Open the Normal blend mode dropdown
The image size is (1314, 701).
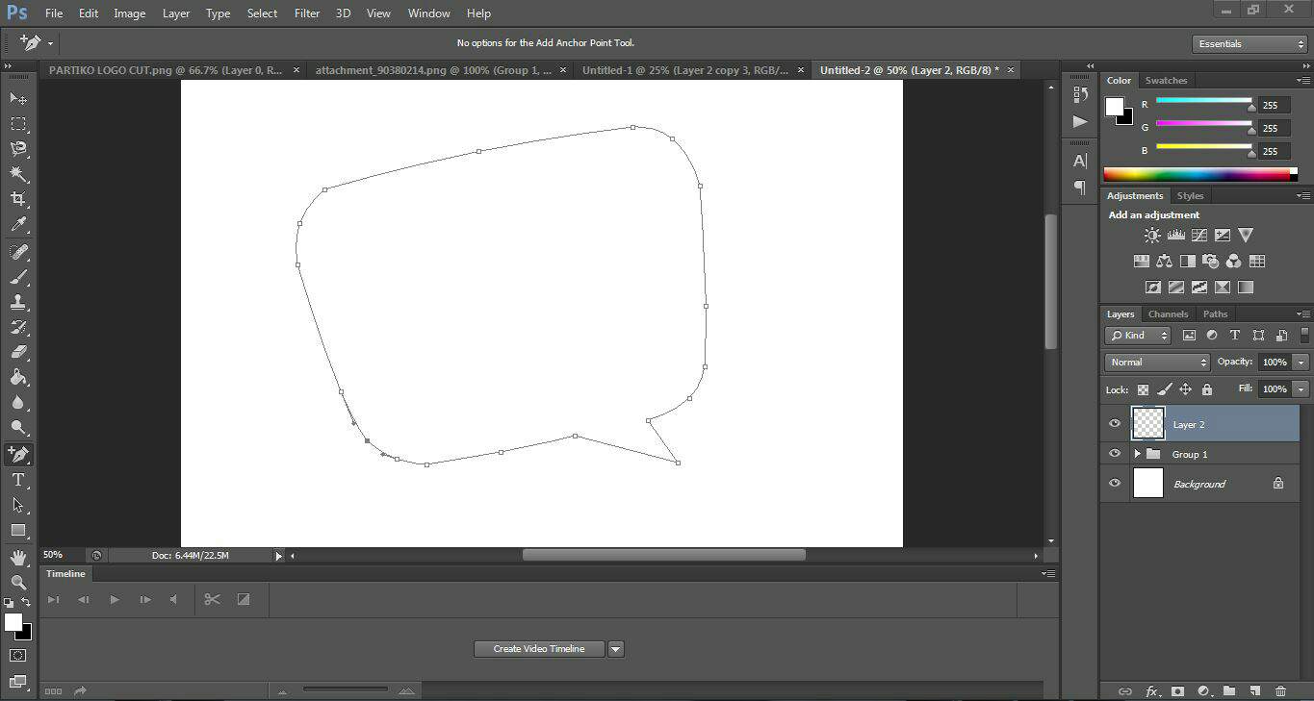pyautogui.click(x=1157, y=363)
